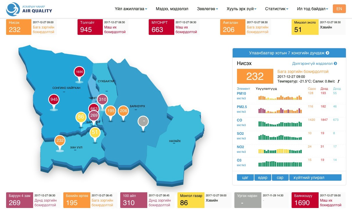Expand the Ил тод байдал menu

point(313,9)
